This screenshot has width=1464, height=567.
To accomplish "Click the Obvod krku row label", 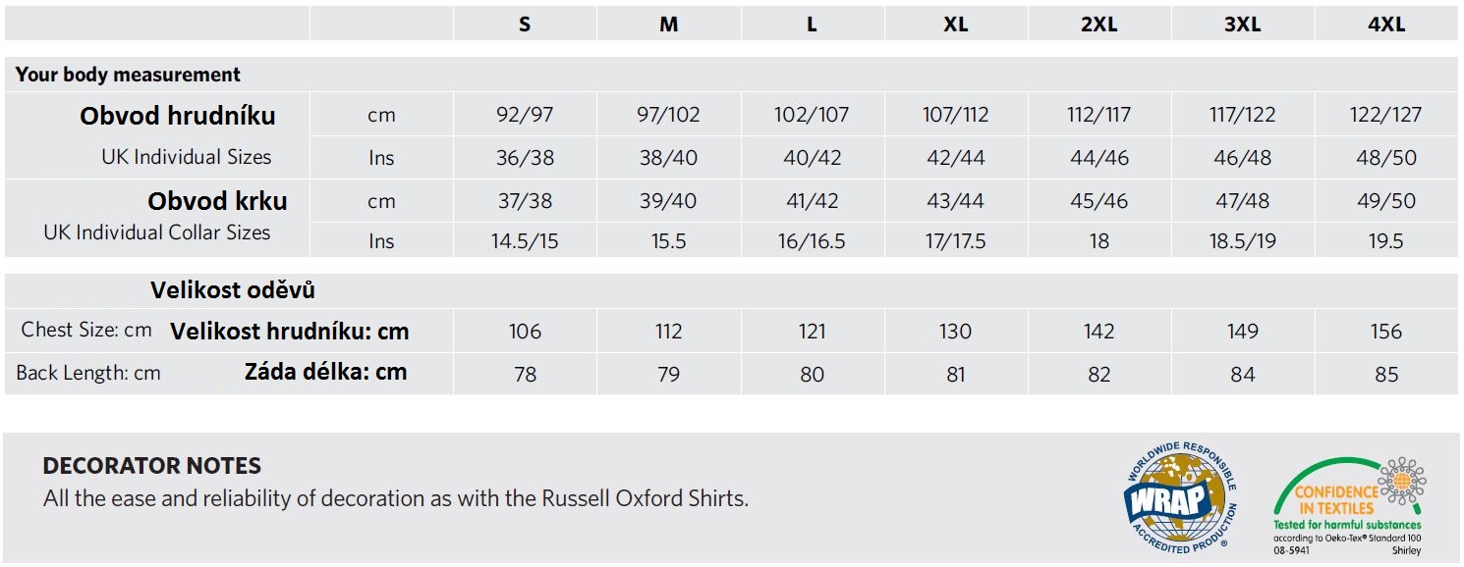I will pos(217,201).
